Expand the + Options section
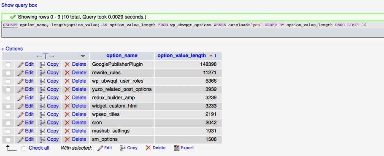The width and height of the screenshot is (384, 156). tap(12, 48)
